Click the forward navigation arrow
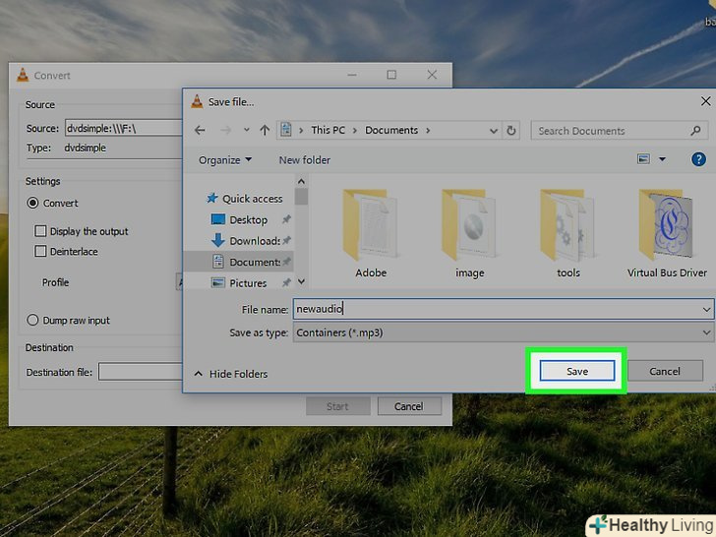This screenshot has height=537, width=716. point(225,131)
